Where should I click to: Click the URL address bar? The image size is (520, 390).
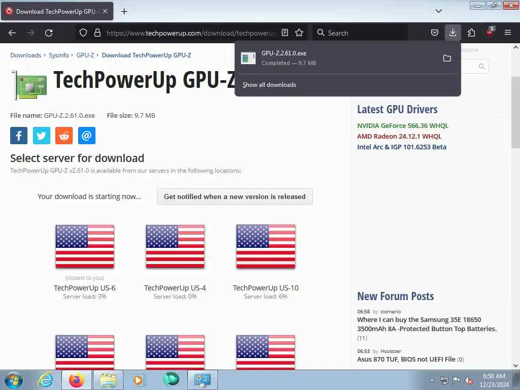[191, 33]
